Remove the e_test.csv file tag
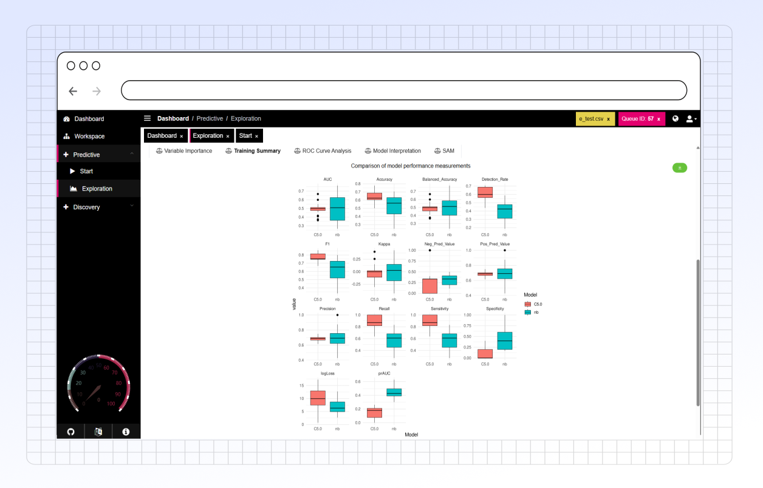763x488 pixels. [608, 119]
